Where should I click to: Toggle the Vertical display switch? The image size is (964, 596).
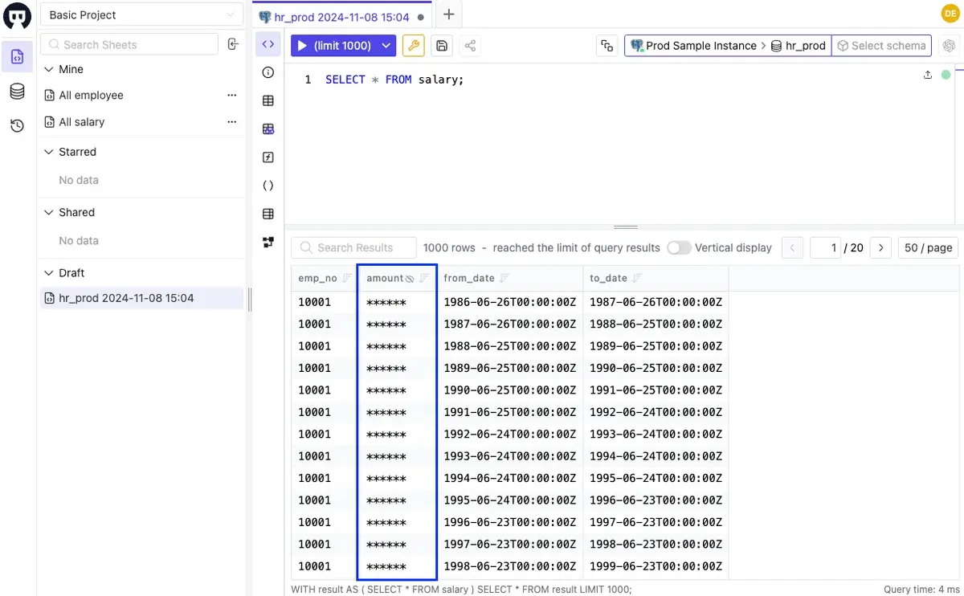pos(679,247)
